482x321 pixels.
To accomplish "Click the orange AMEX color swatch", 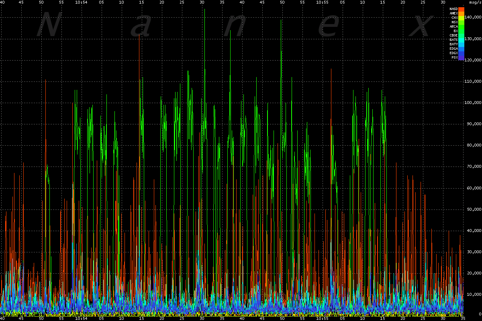I will coord(462,13).
